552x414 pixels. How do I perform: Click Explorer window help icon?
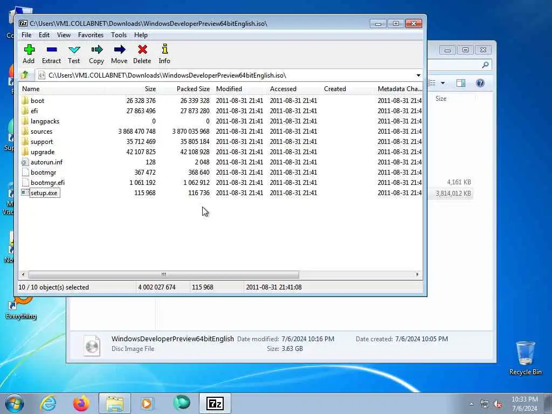point(480,83)
